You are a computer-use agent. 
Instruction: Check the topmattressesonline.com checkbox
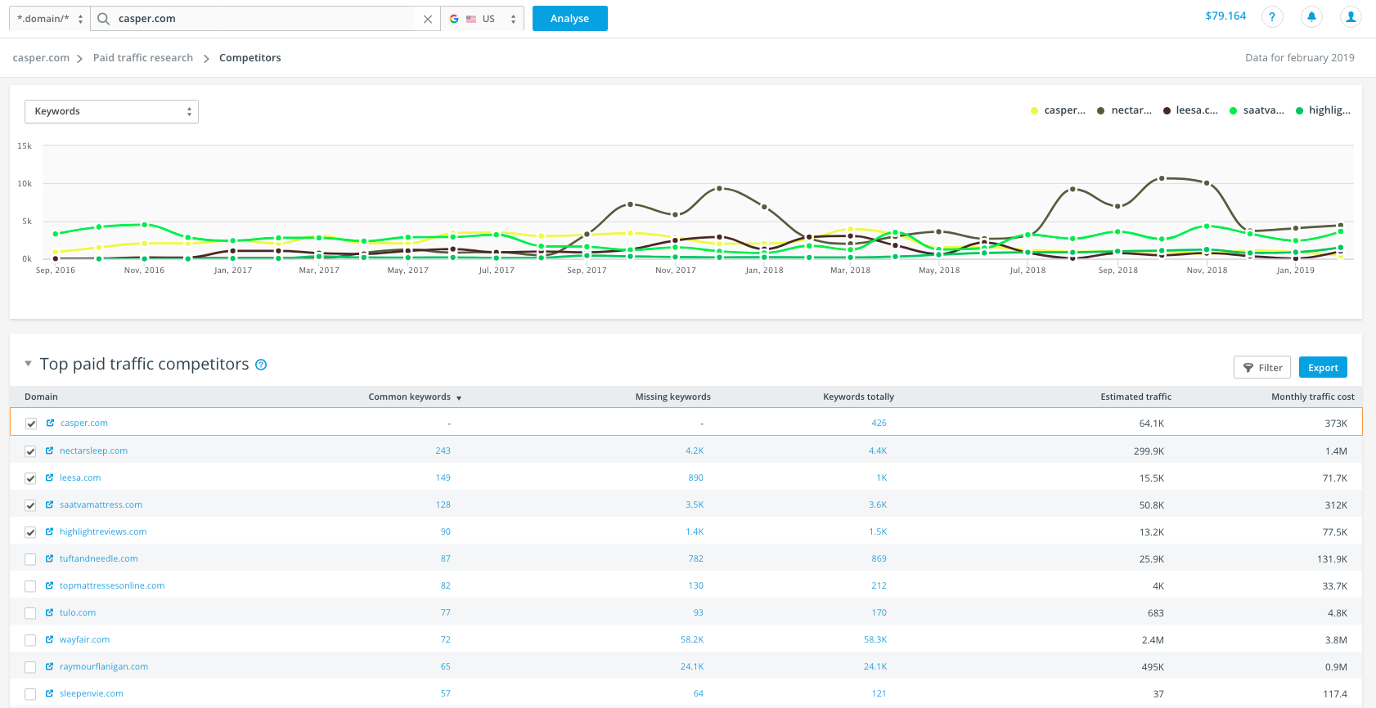[30, 586]
